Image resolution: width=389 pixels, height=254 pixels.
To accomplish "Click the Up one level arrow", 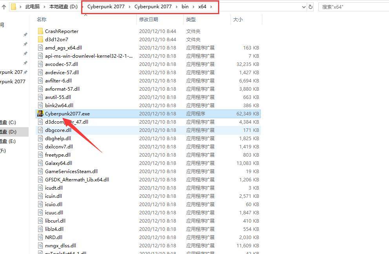I will 4,7.
